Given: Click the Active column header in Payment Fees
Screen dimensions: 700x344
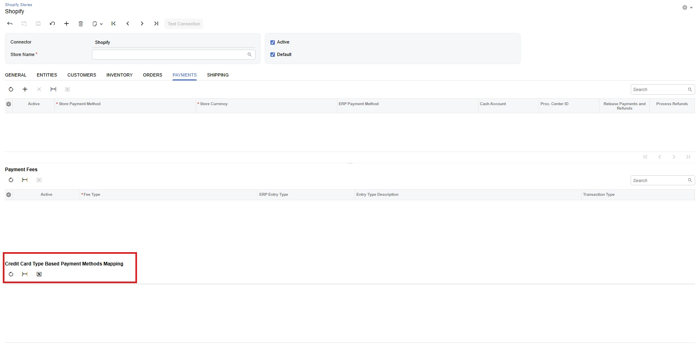Looking at the screenshot, I should coord(46,195).
